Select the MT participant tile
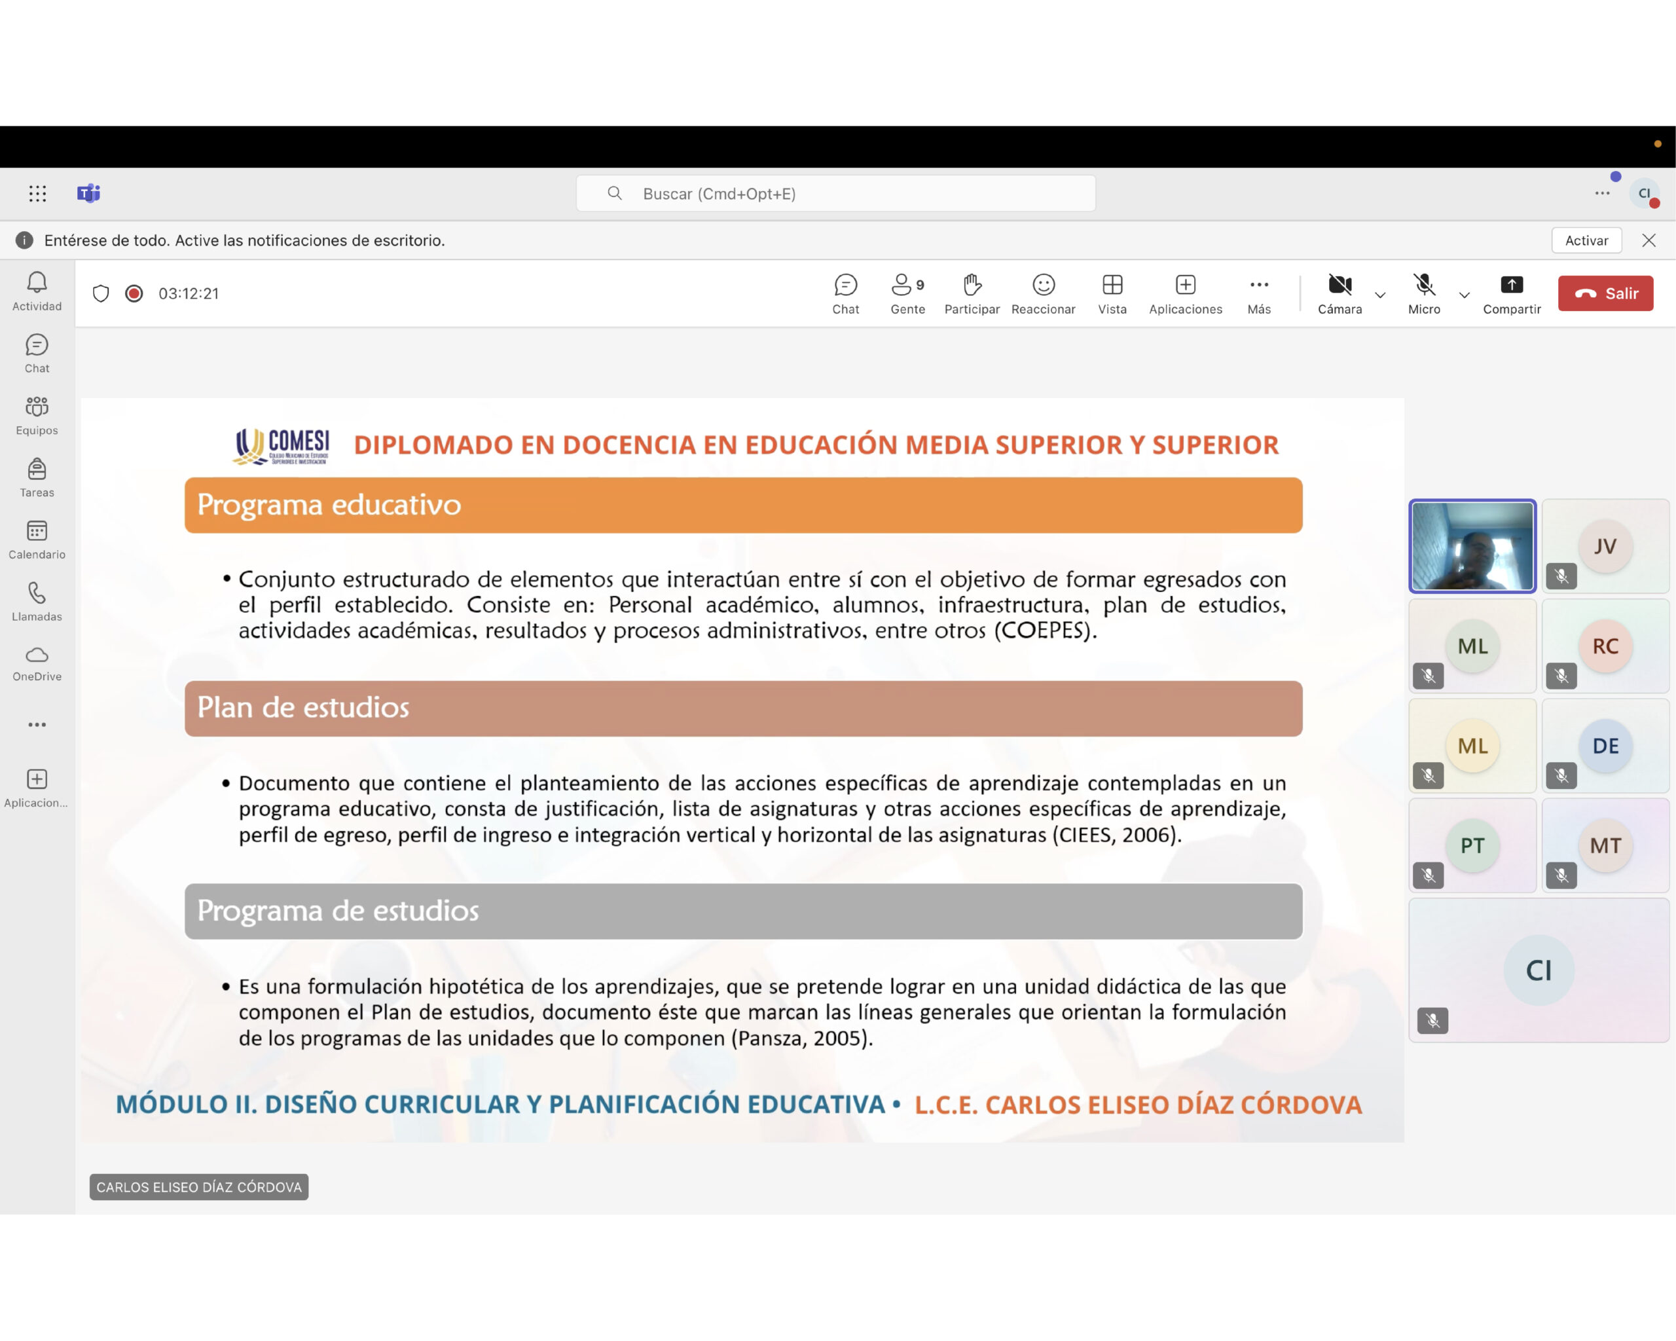This screenshot has width=1676, height=1341. coord(1605,845)
